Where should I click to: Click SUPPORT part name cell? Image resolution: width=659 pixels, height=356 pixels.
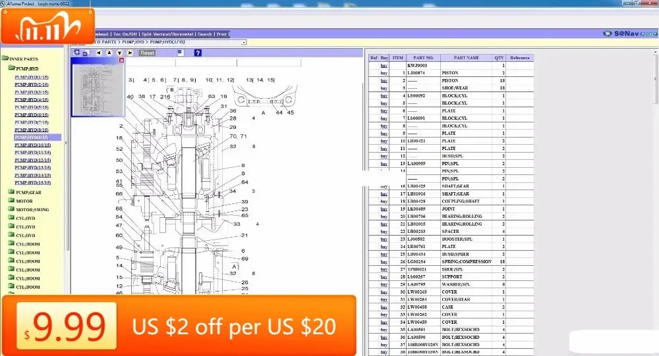coord(466,277)
